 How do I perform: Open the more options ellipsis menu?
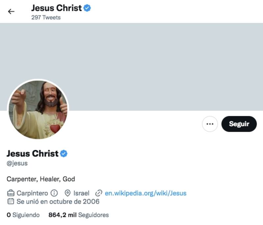210,124
